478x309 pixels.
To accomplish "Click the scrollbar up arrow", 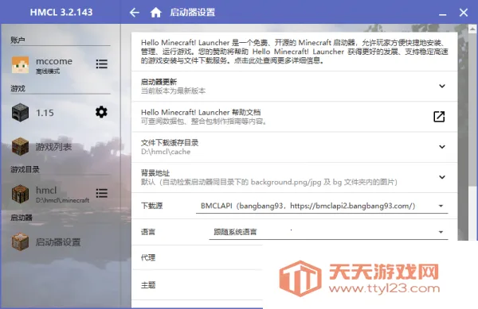I will 472,29.
